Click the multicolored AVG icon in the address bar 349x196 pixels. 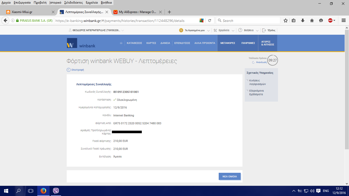202,21
